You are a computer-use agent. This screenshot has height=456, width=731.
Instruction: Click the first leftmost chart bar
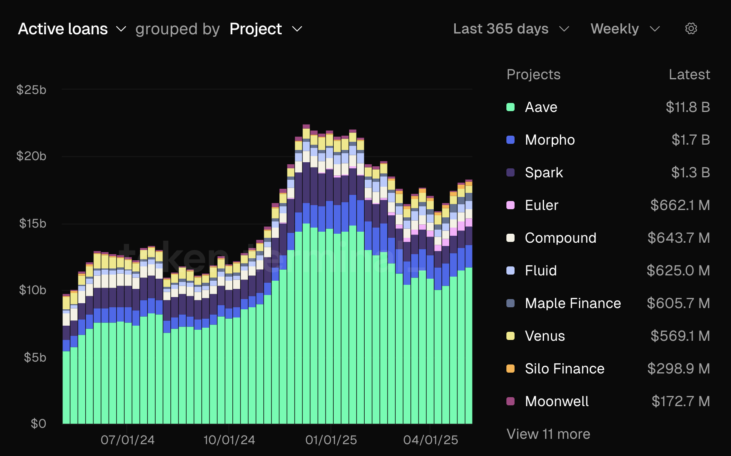coord(66,359)
